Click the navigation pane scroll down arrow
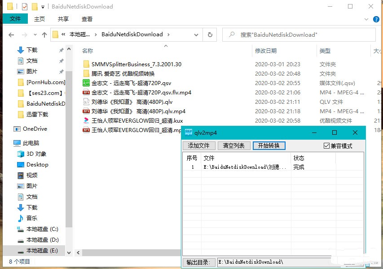 click(69, 253)
